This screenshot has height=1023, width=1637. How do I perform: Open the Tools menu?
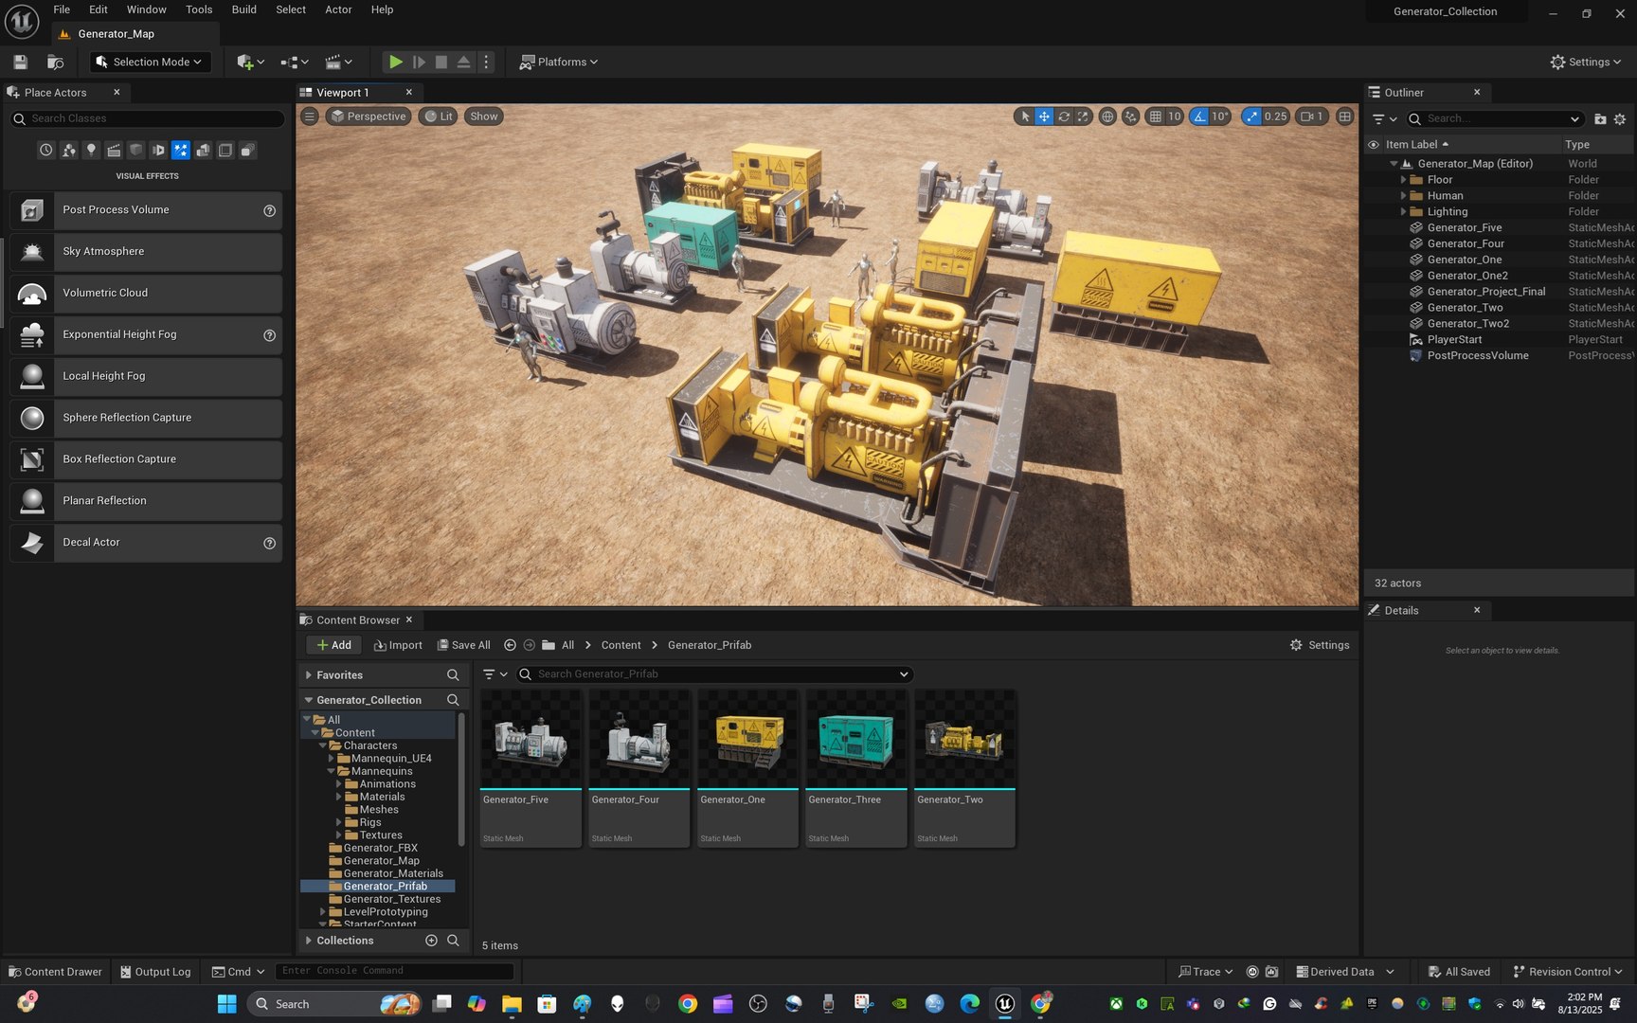coord(199,9)
